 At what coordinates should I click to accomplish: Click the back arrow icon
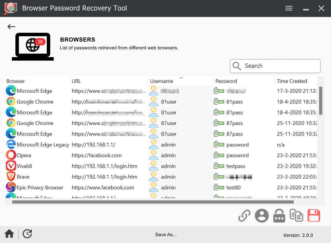click(11, 27)
